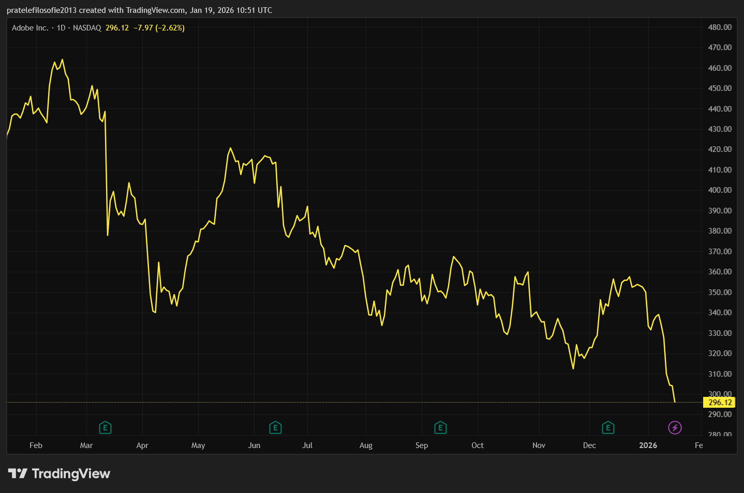
Task: Click the −7.97 (−2.62%) change value
Action: click(159, 28)
